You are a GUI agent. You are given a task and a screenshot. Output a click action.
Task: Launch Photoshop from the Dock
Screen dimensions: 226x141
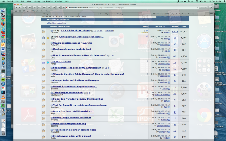coord(3,92)
